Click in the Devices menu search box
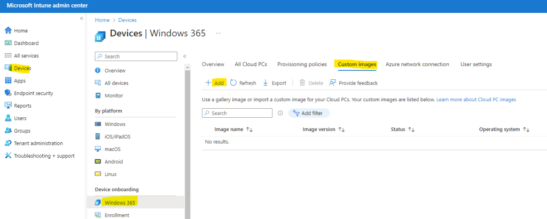This screenshot has width=547, height=219. click(x=136, y=56)
